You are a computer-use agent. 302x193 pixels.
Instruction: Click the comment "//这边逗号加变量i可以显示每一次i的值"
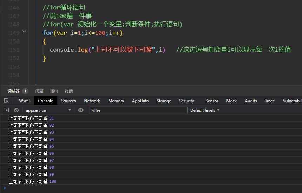click(234, 50)
